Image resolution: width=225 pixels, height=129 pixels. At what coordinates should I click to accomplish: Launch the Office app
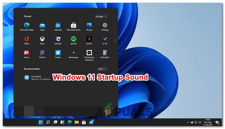(x=27, y=41)
